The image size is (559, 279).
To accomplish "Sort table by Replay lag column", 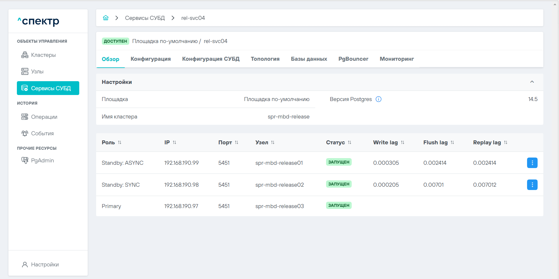I will pyautogui.click(x=506, y=143).
